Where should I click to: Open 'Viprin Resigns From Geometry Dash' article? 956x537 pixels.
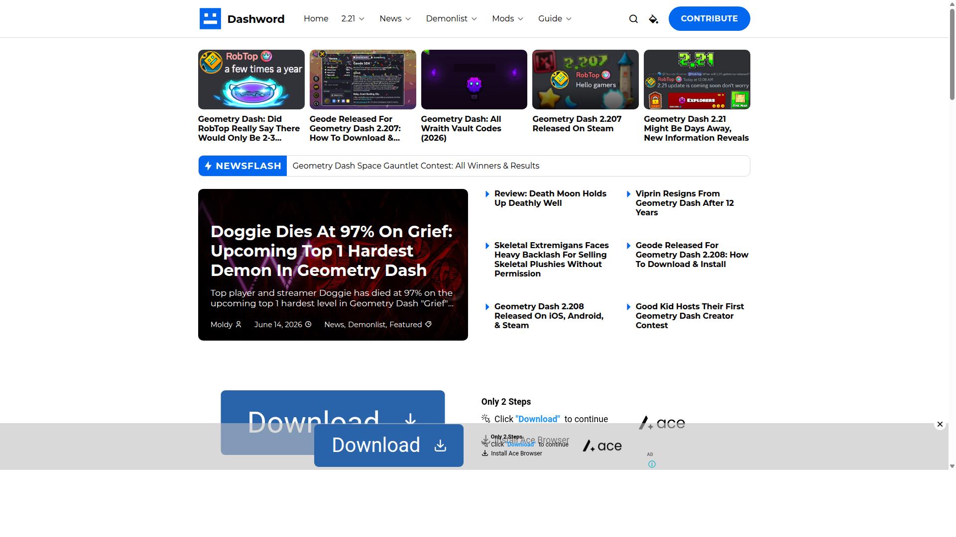point(685,203)
